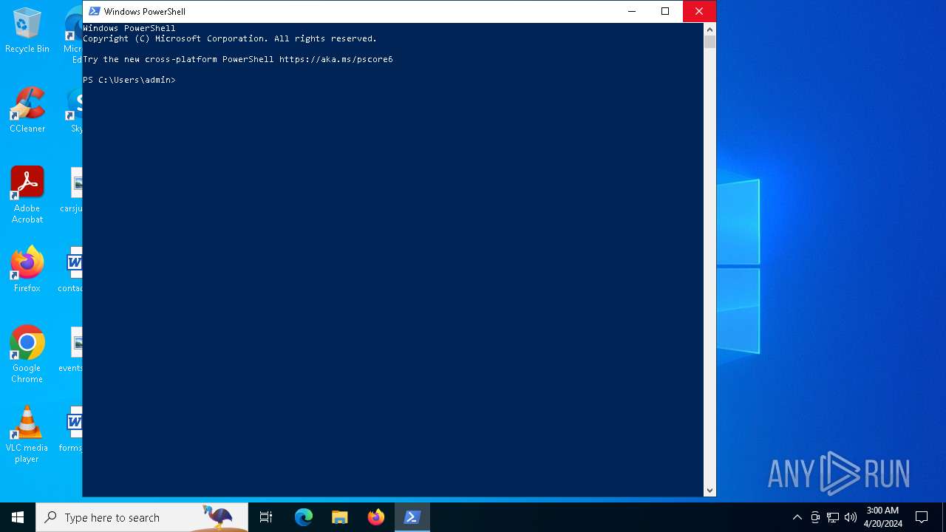
Task: Click the PowerShell scrollbar up arrow
Action: [709, 30]
